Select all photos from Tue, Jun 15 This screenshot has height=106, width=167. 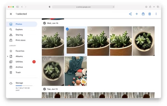44,89
